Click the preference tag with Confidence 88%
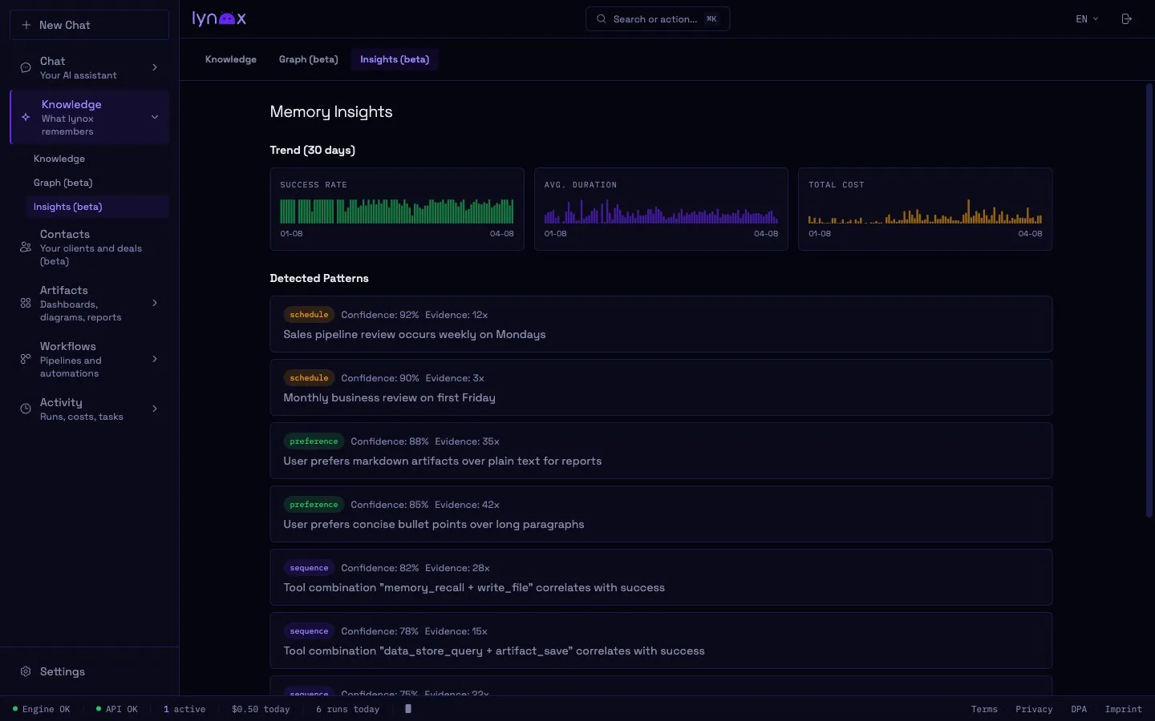This screenshot has height=721, width=1155. [314, 441]
